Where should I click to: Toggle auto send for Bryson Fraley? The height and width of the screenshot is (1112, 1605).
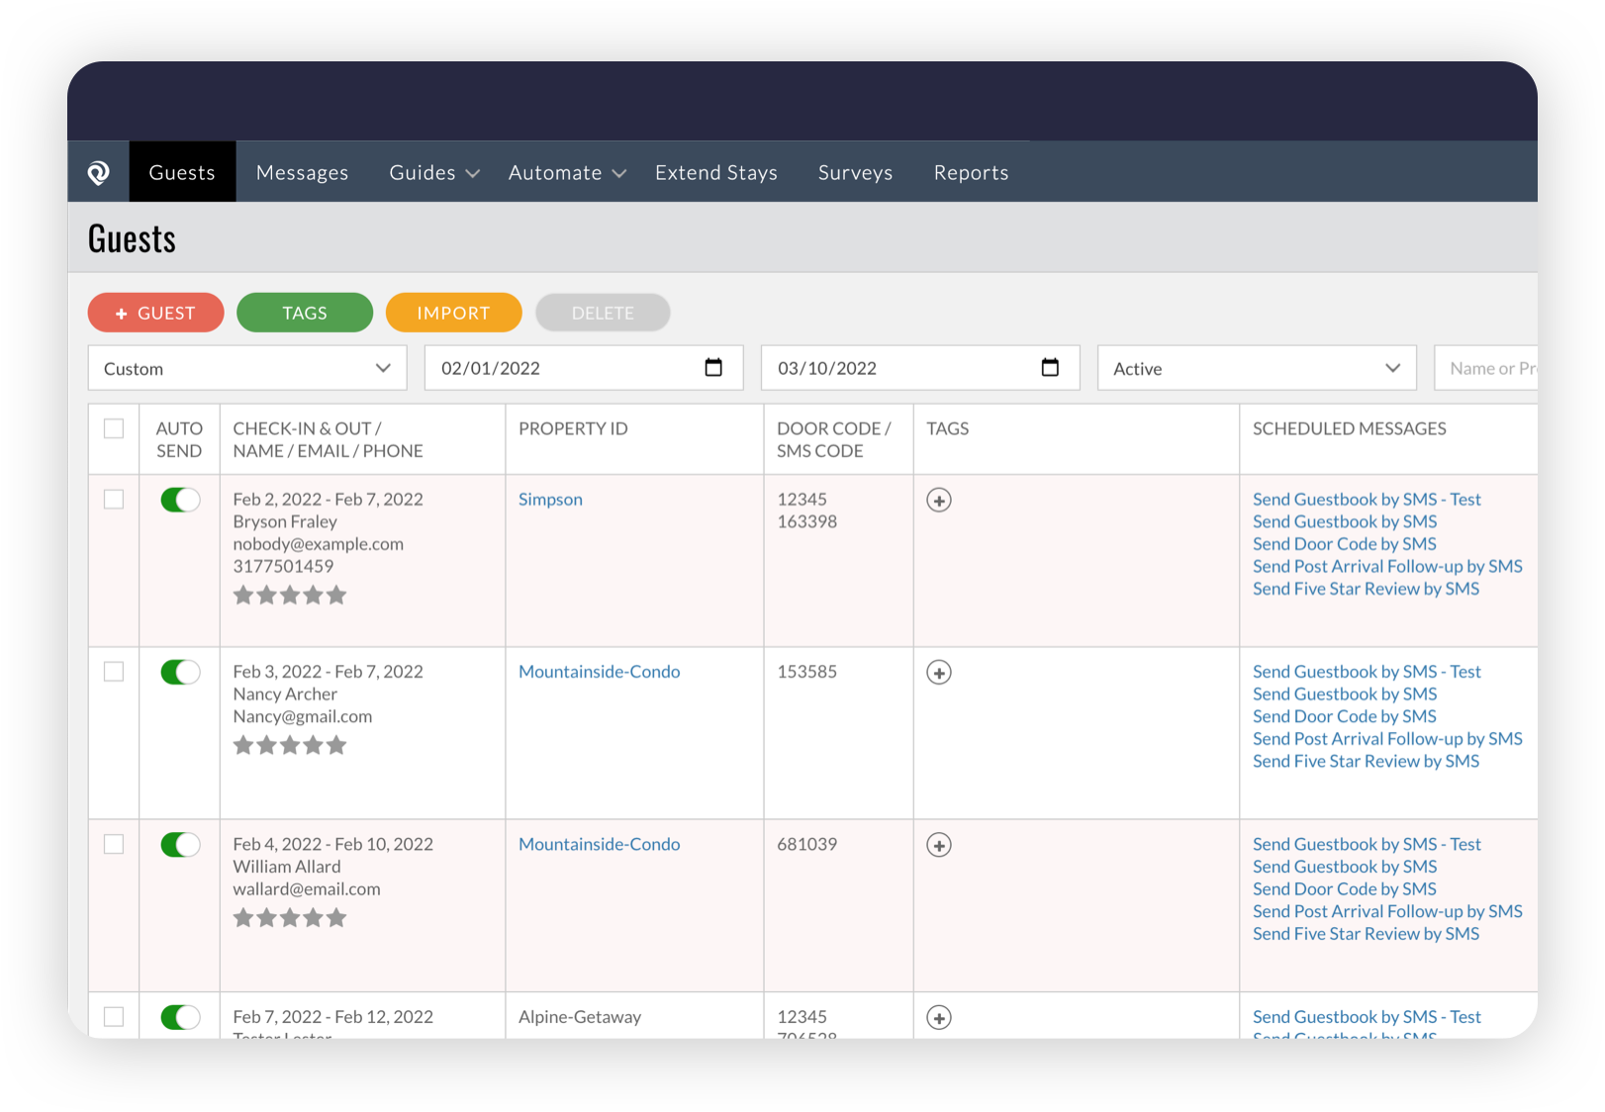(180, 501)
